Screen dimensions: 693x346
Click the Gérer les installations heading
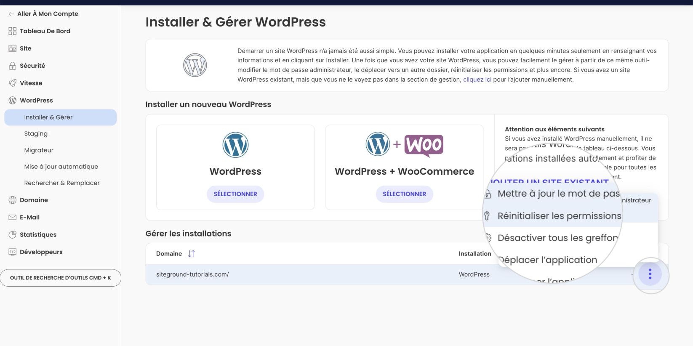[x=188, y=234]
